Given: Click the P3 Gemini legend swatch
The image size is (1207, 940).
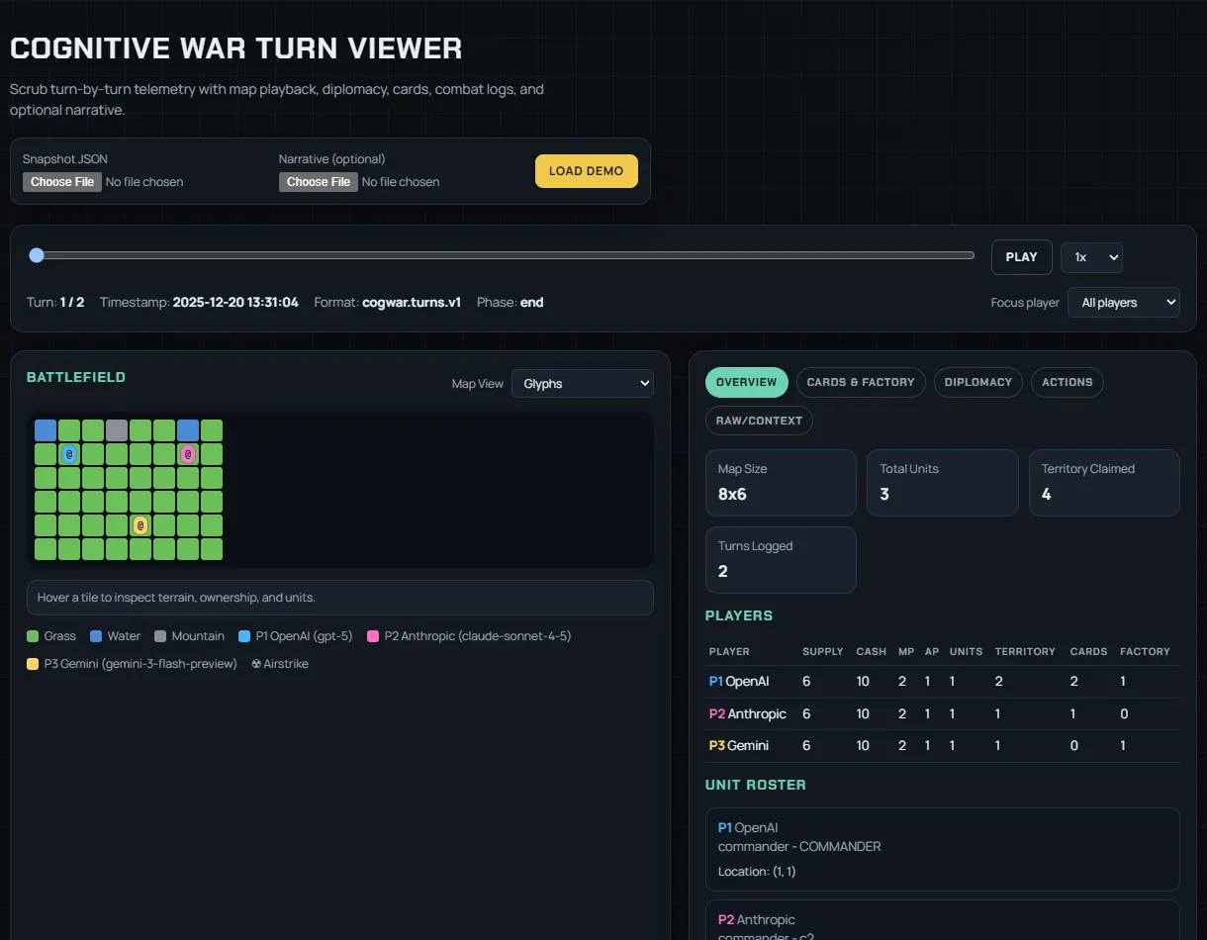Looking at the screenshot, I should tap(33, 664).
